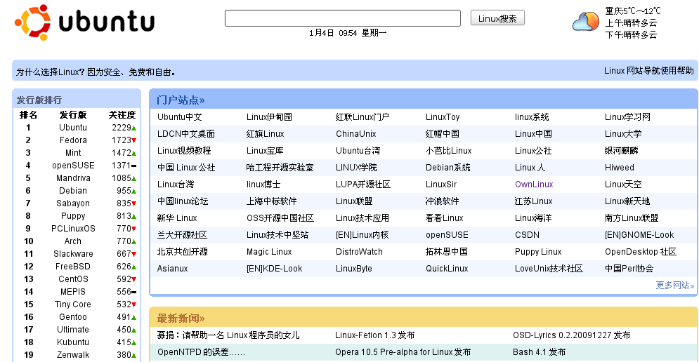Open [EN]GNOME-Look link
This screenshot has width=699, height=362.
[639, 235]
